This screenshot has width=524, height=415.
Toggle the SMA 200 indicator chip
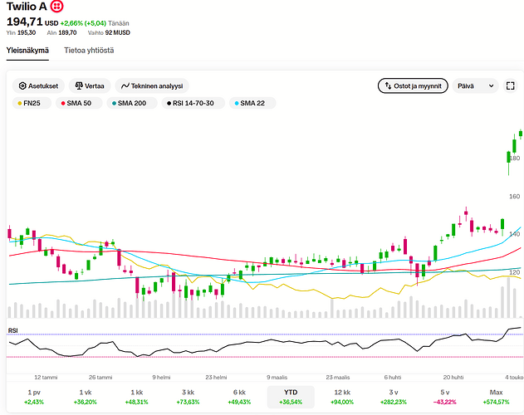132,103
